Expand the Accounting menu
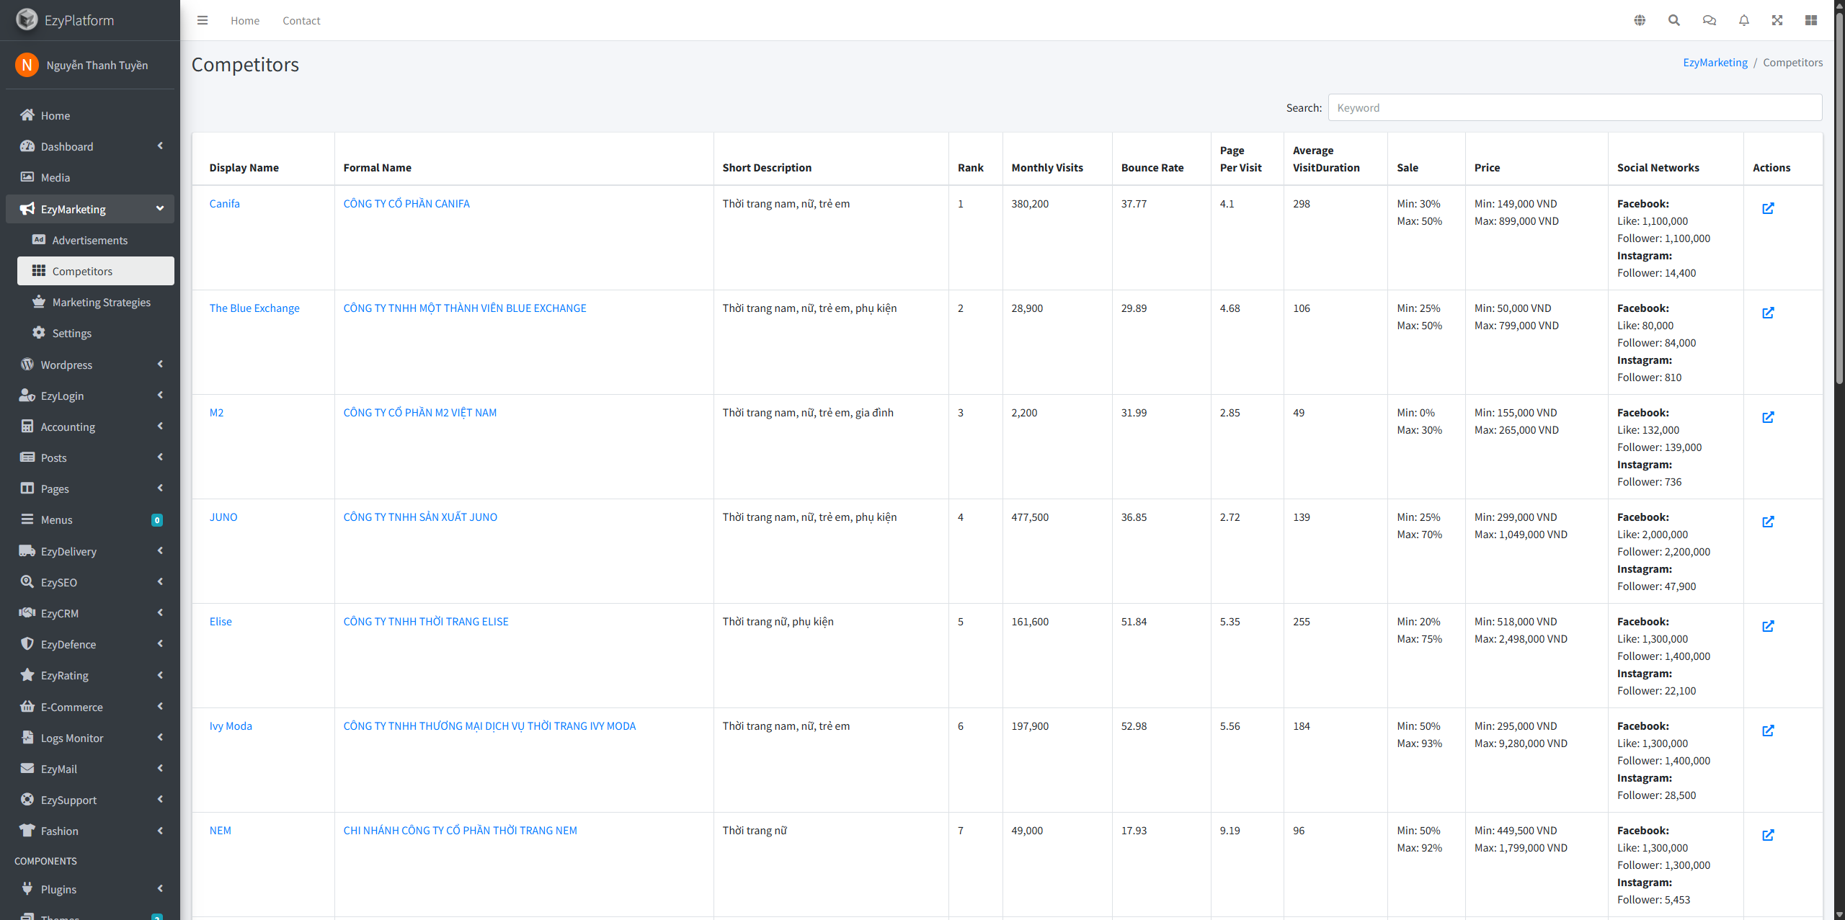 (90, 426)
